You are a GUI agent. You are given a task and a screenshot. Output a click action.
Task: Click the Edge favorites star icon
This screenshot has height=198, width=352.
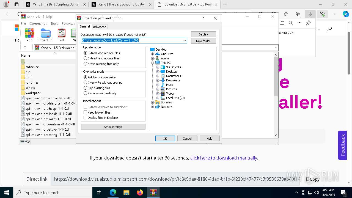[x=286, y=14]
